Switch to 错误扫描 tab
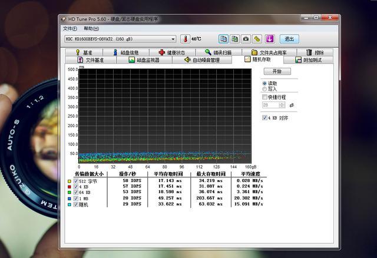This screenshot has width=377, height=258. click(x=219, y=52)
